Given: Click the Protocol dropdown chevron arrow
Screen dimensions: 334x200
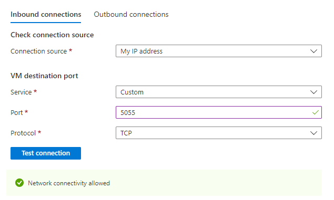Looking at the screenshot, I should click(313, 133).
